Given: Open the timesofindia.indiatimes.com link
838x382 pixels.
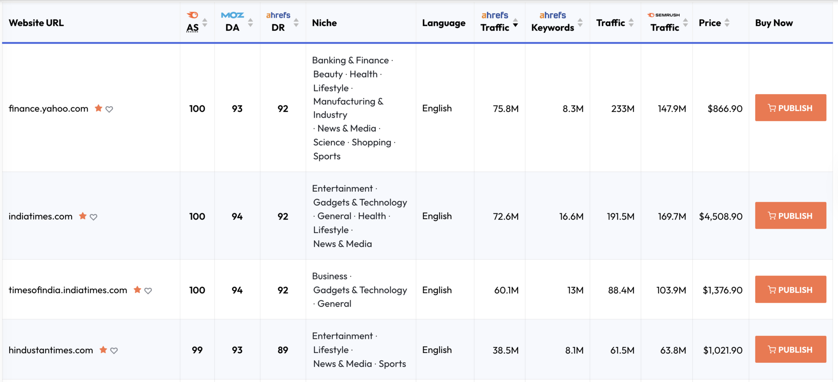Looking at the screenshot, I should coord(68,290).
